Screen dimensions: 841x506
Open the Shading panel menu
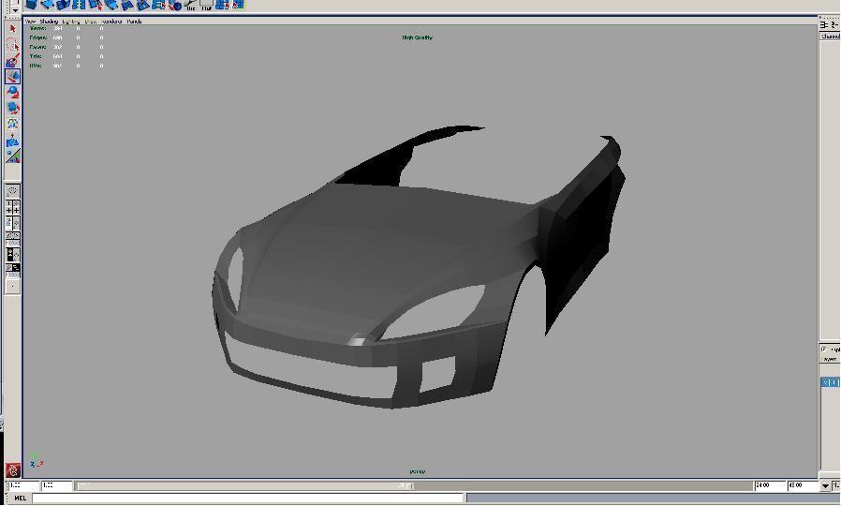(x=48, y=21)
